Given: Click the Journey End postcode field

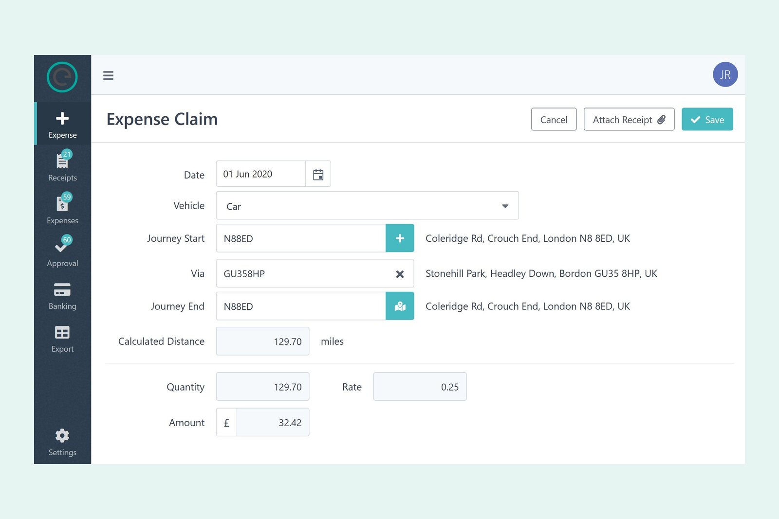Looking at the screenshot, I should click(x=301, y=306).
